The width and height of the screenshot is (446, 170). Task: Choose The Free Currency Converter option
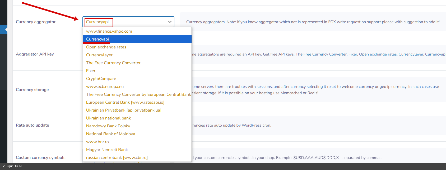pyautogui.click(x=113, y=63)
